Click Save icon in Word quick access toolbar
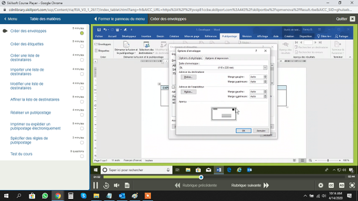This screenshot has height=201, width=358. (99, 29)
